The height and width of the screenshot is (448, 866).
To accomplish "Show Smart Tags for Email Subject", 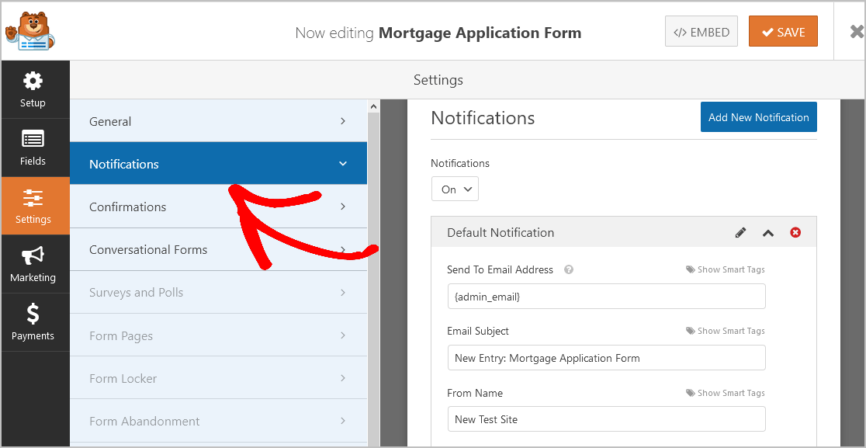I will point(726,331).
